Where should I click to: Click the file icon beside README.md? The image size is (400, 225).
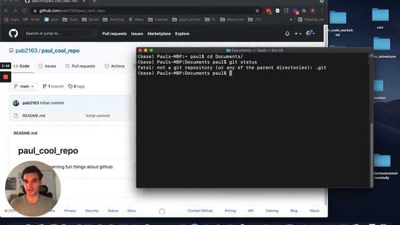(x=16, y=116)
